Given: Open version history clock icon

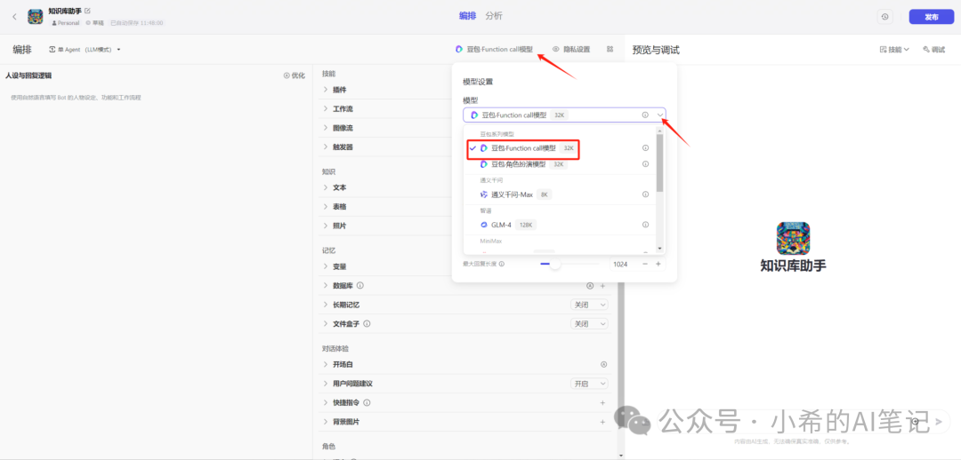Looking at the screenshot, I should 884,17.
